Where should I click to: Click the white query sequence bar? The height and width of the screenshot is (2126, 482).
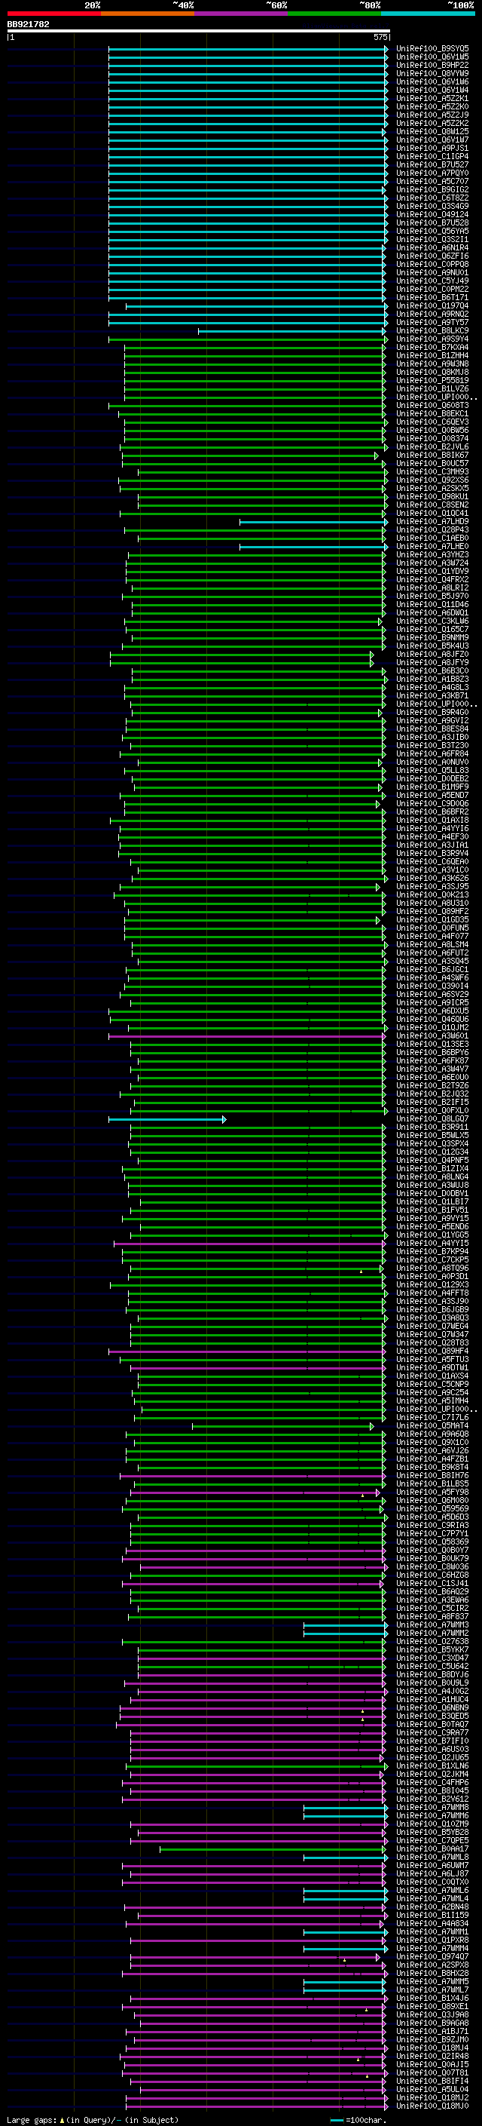pyautogui.click(x=198, y=32)
